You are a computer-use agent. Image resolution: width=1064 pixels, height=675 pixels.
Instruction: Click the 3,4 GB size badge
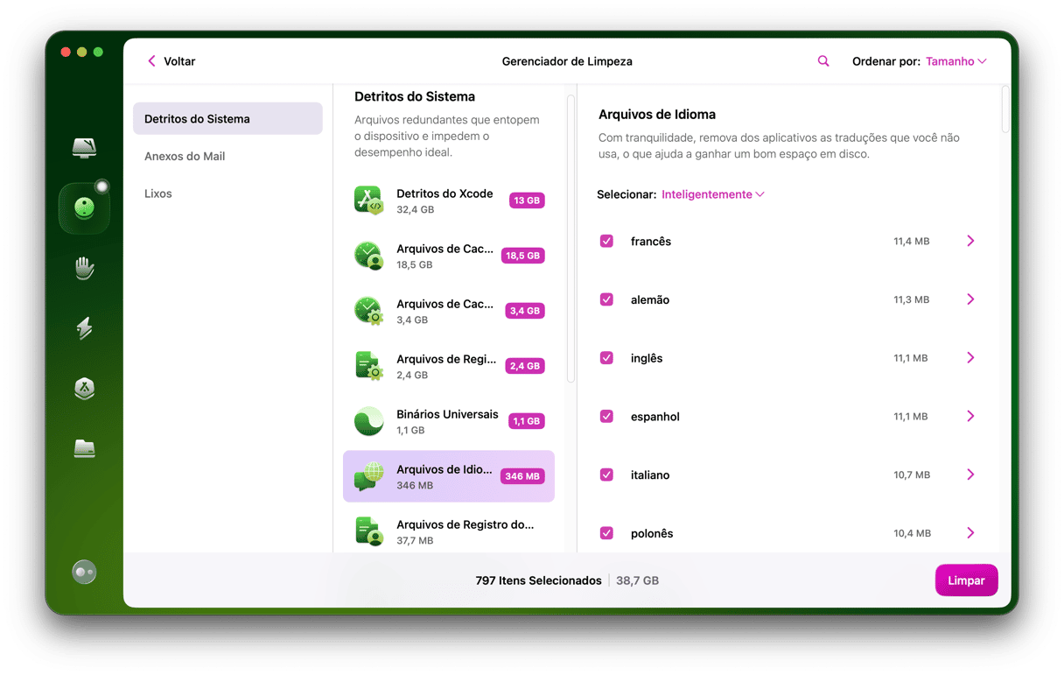coord(525,311)
